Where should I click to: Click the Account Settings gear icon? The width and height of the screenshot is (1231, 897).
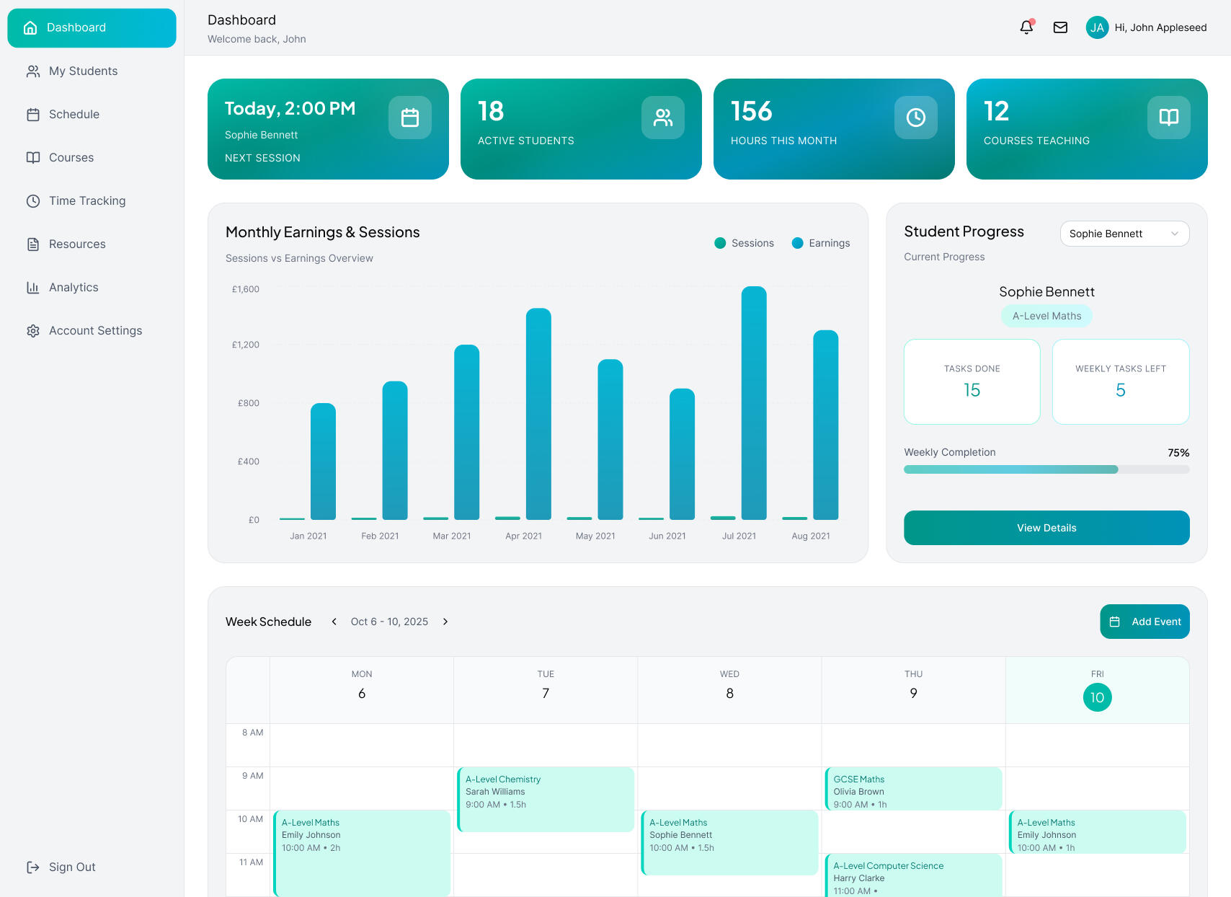[x=33, y=331]
